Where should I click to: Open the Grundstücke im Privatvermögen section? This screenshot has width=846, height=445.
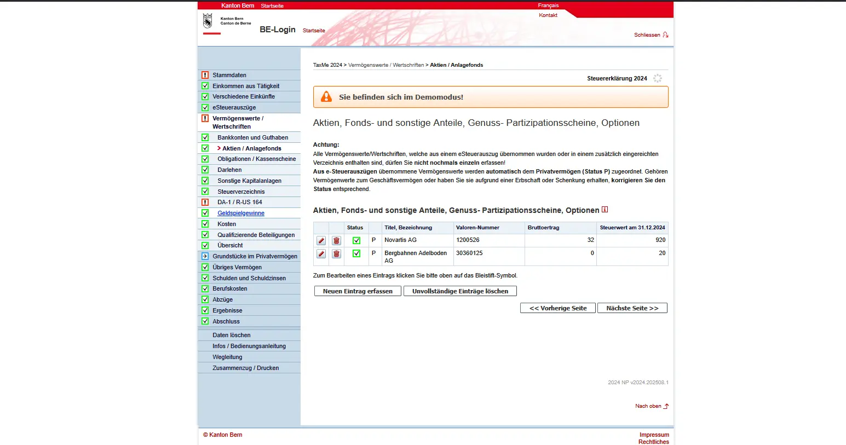[x=255, y=256]
